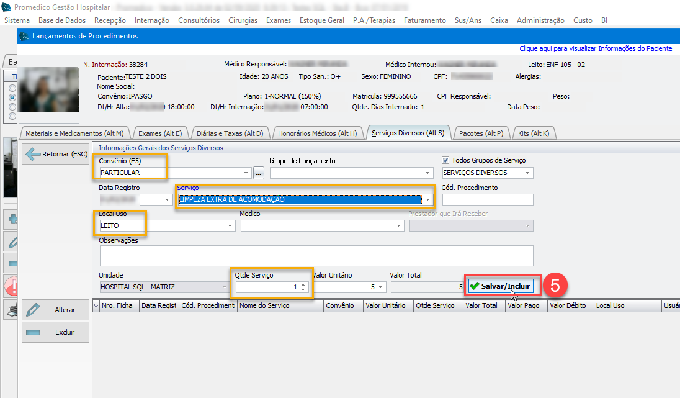The height and width of the screenshot is (398, 680).
Task: Click the Salvar/Incluir button
Action: (502, 286)
